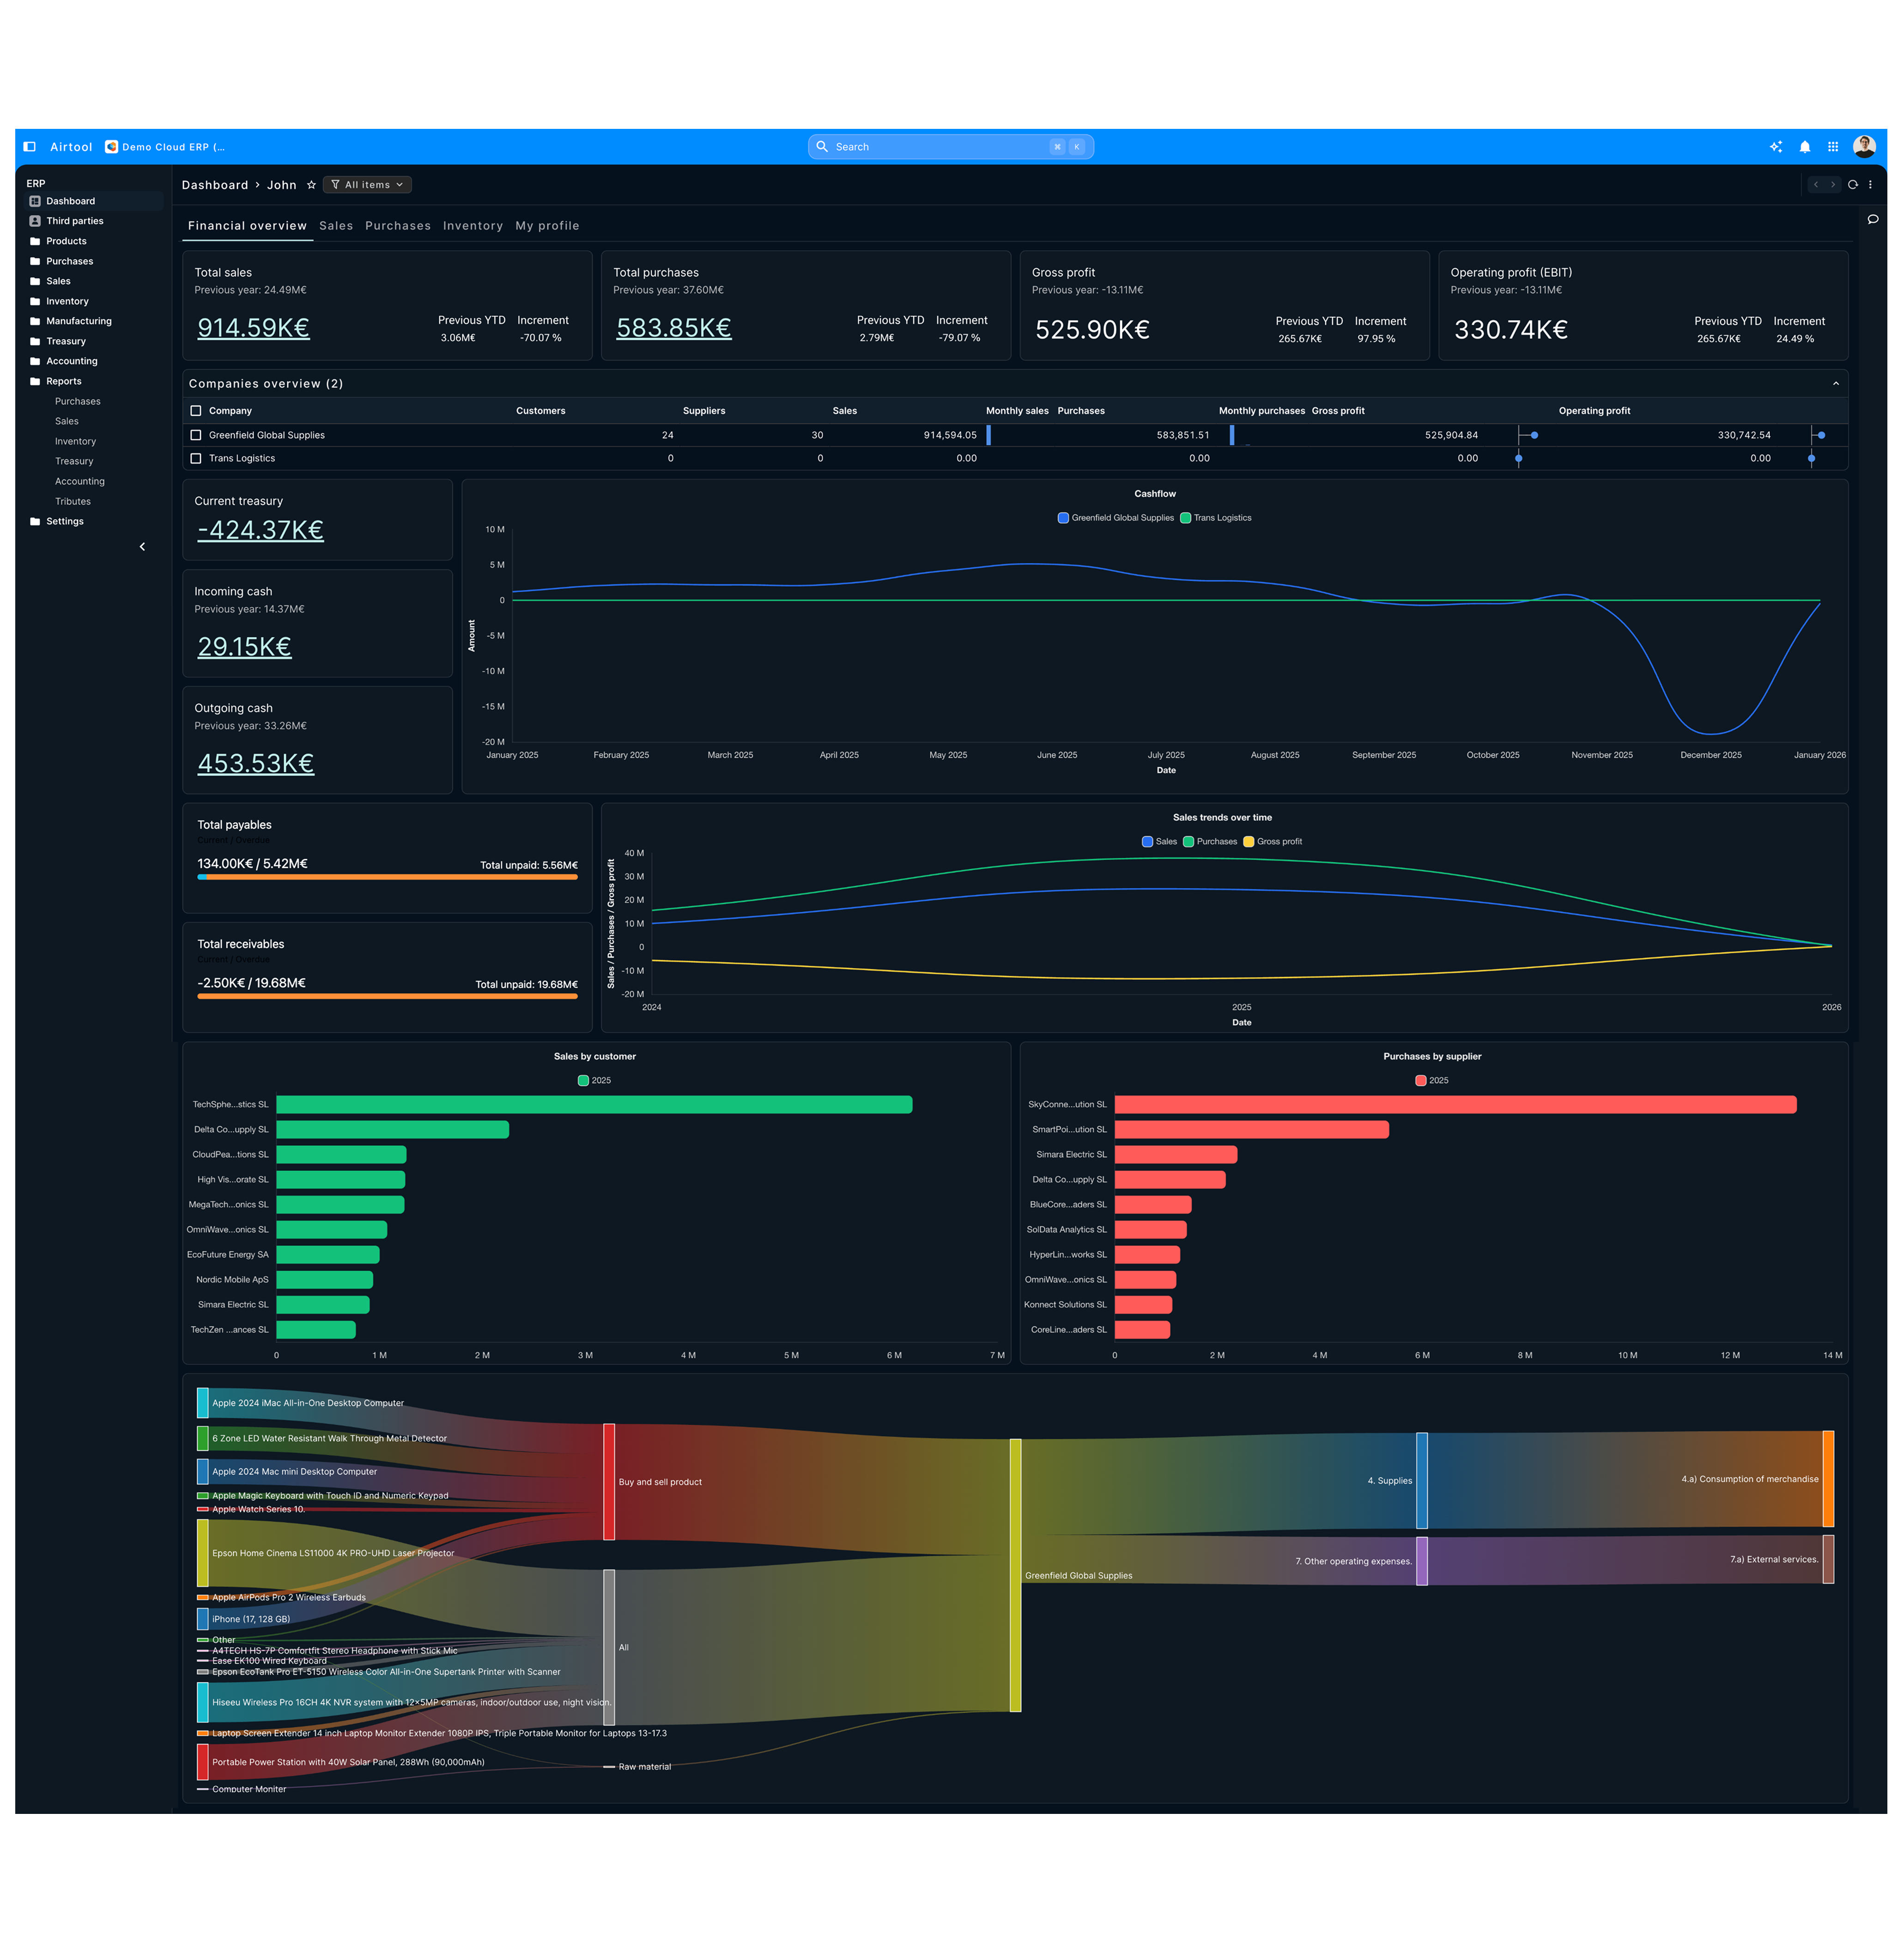Viewport: 1904px width, 1940px height.
Task: Collapse the Companies overview section
Action: 1835,384
